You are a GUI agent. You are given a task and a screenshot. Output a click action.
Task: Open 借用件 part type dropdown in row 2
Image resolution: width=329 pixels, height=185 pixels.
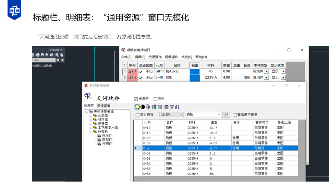pos(267,78)
